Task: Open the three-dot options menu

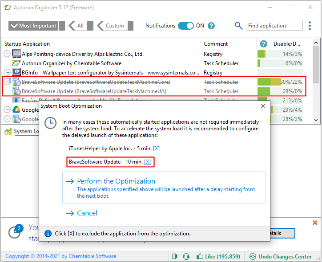Action: [x=310, y=26]
